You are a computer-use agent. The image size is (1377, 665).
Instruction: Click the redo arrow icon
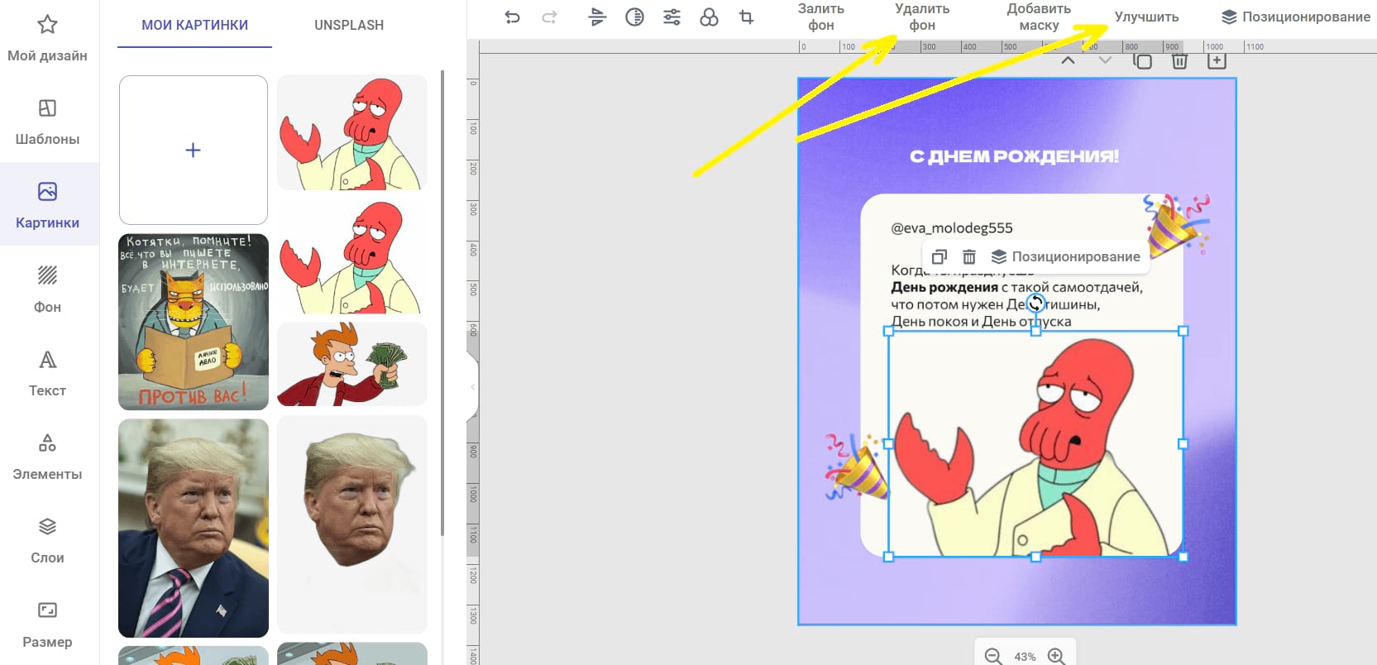pos(549,17)
